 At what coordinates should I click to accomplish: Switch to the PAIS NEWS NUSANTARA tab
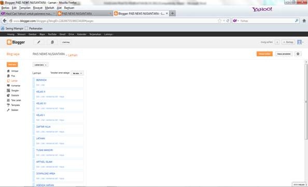[x=85, y=13]
